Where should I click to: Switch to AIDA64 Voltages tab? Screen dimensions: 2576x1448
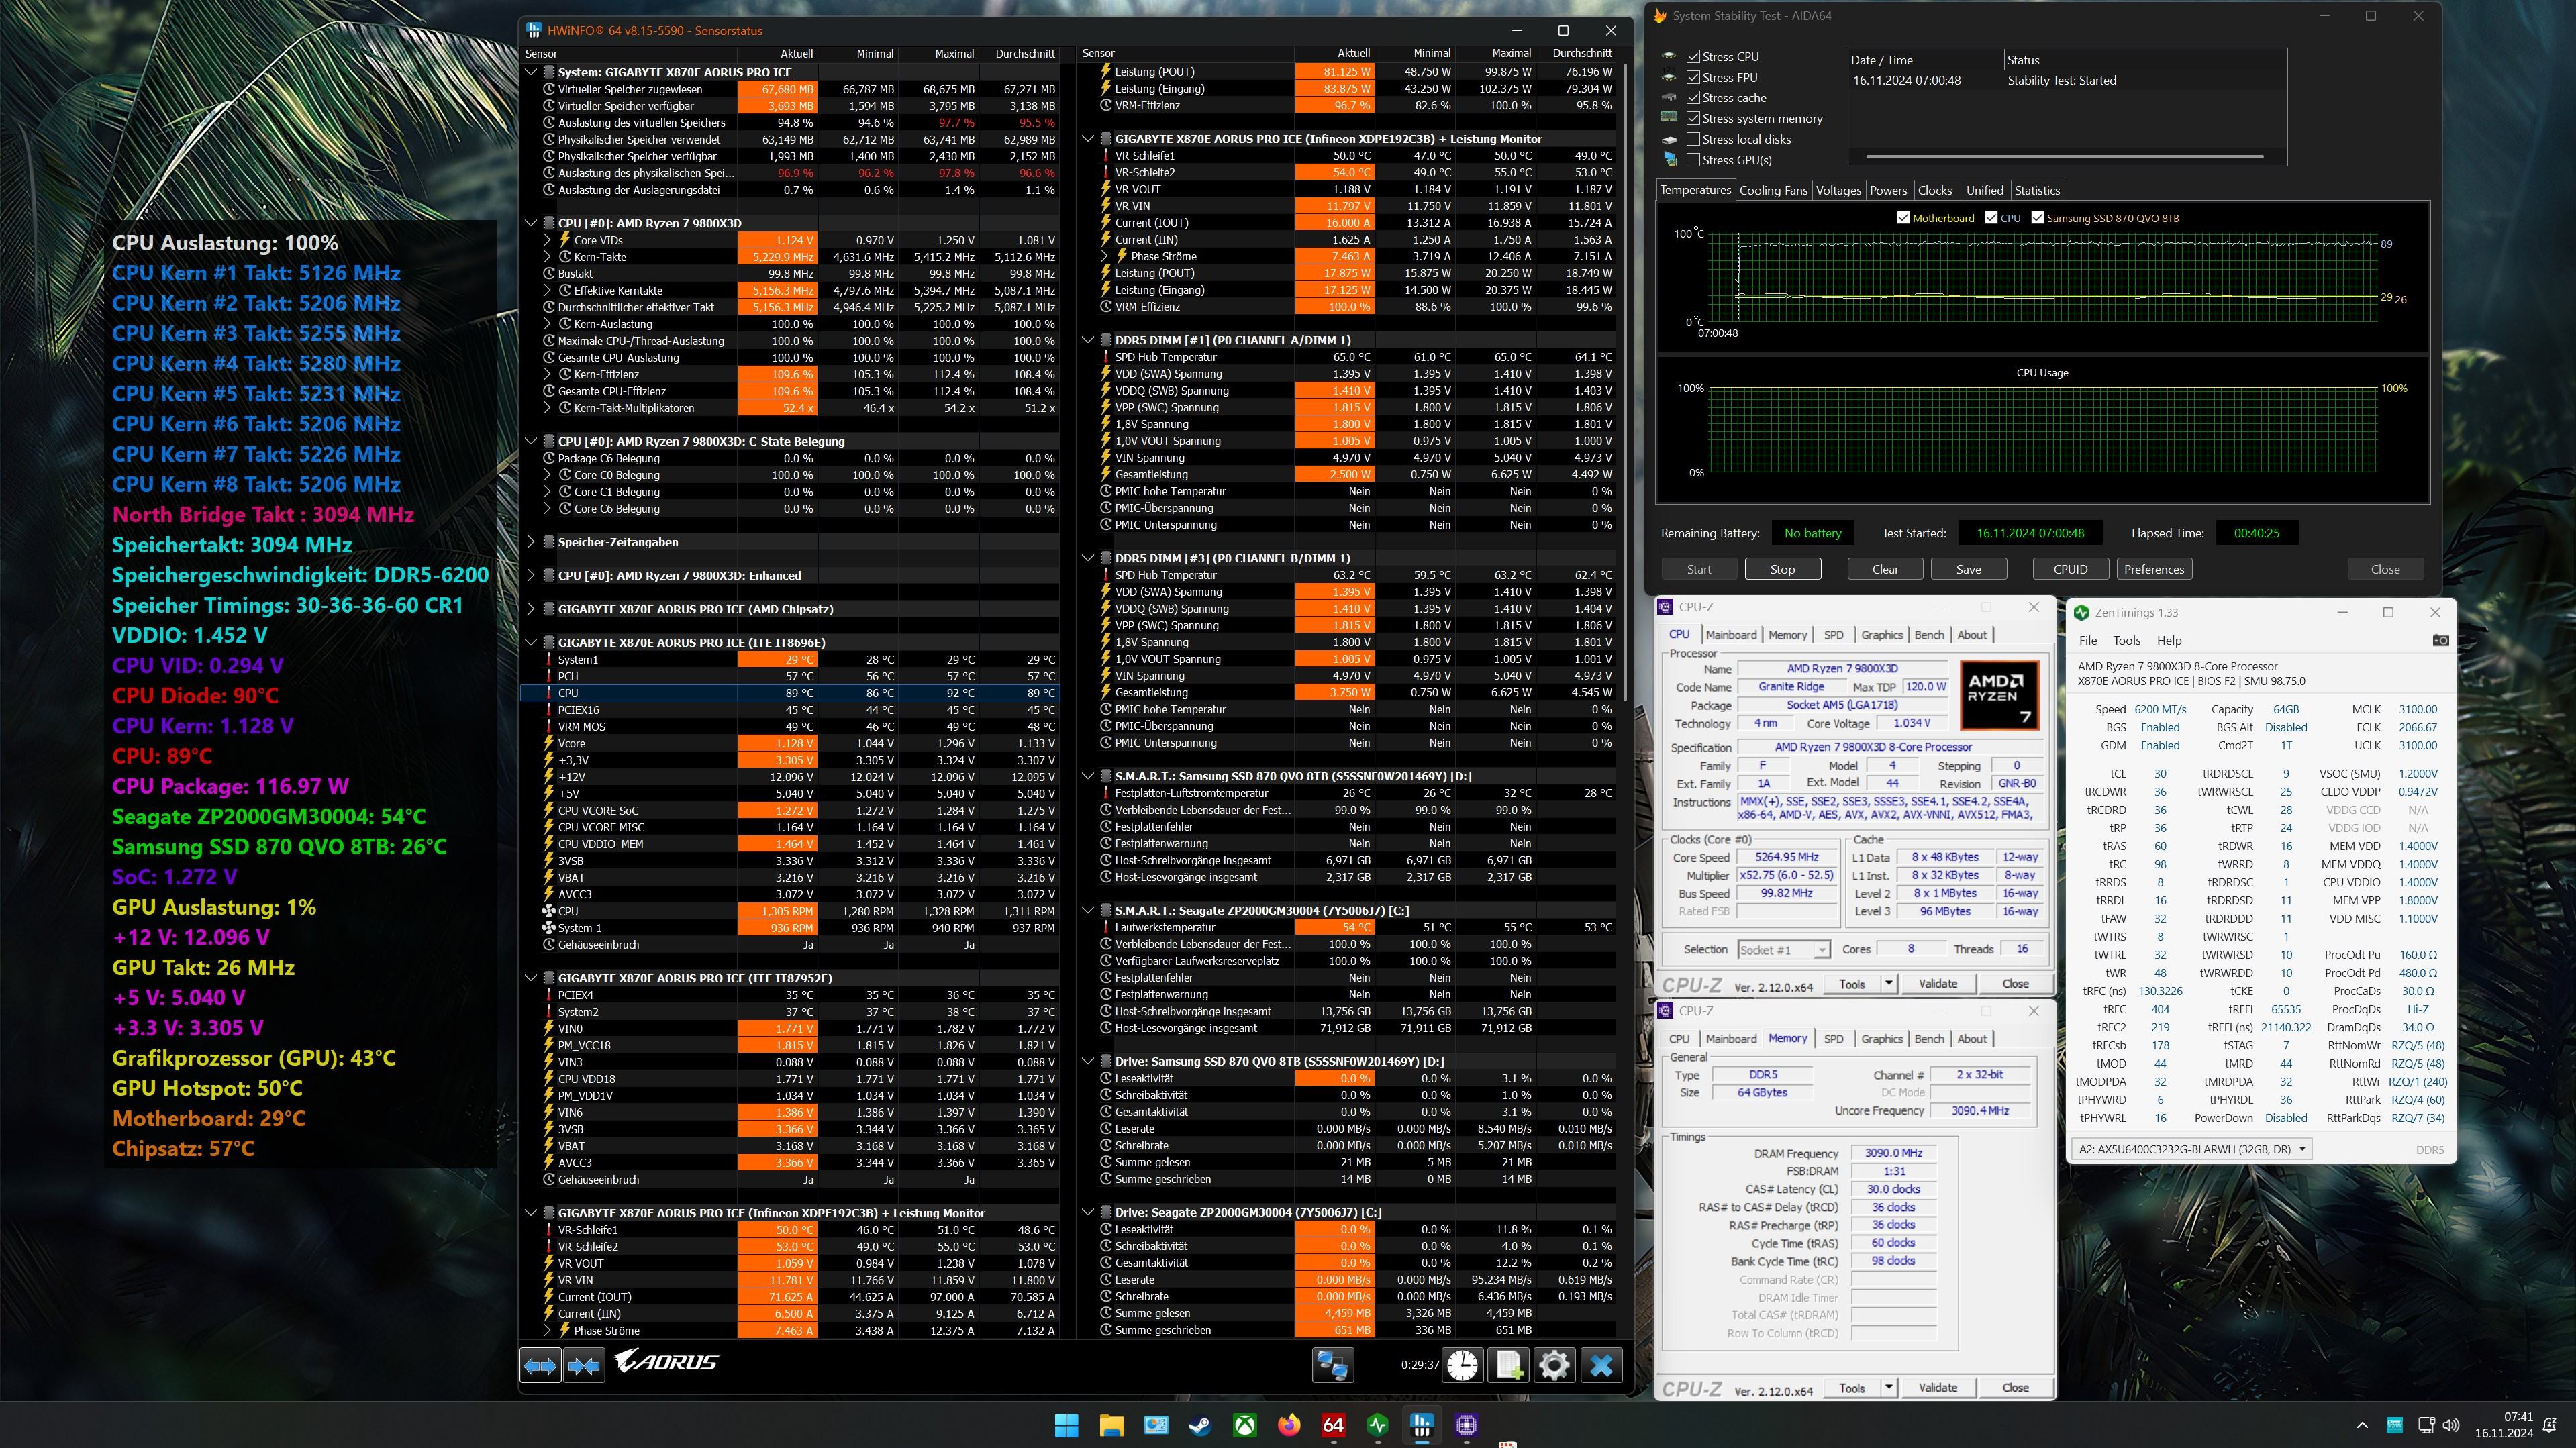click(x=1838, y=190)
